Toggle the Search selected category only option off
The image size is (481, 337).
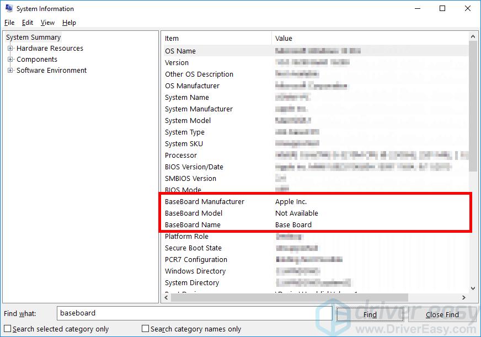click(x=7, y=328)
